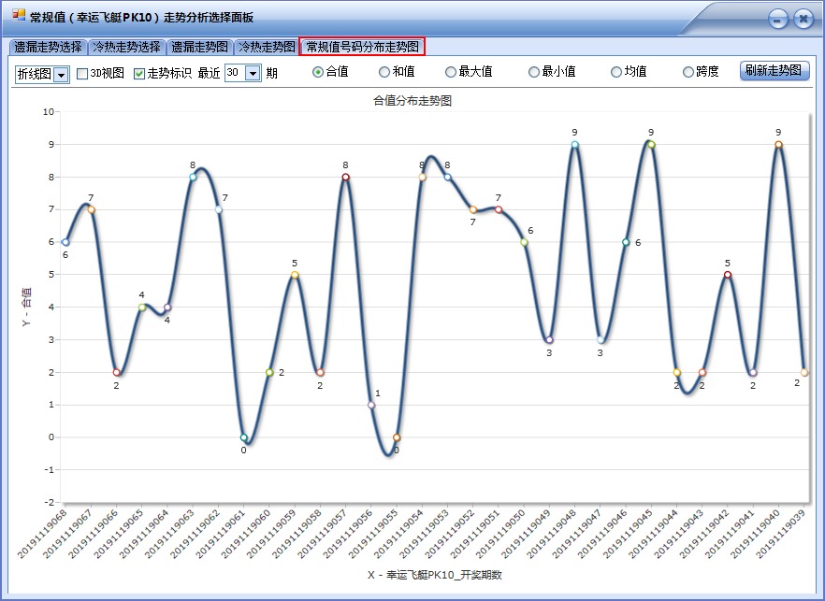Image resolution: width=825 pixels, height=601 pixels.
Task: Open the 遗漏走势选择 tab
Action: (48, 47)
